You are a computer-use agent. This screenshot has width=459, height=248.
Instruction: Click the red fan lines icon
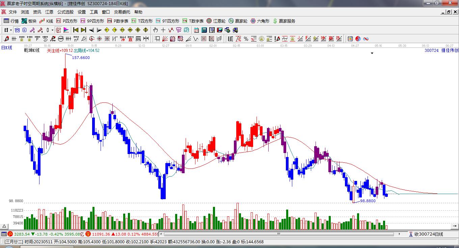coord(164,39)
